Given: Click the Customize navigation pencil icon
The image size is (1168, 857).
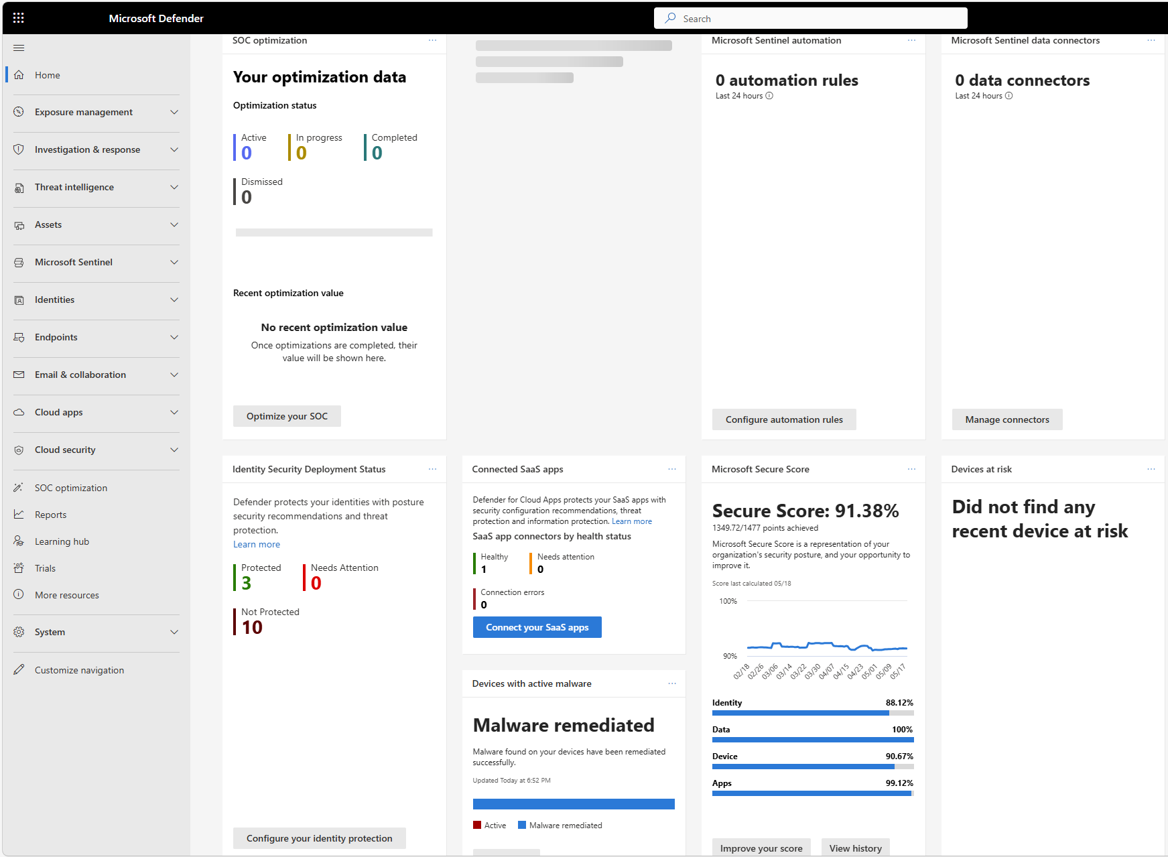Looking at the screenshot, I should pyautogui.click(x=19, y=669).
